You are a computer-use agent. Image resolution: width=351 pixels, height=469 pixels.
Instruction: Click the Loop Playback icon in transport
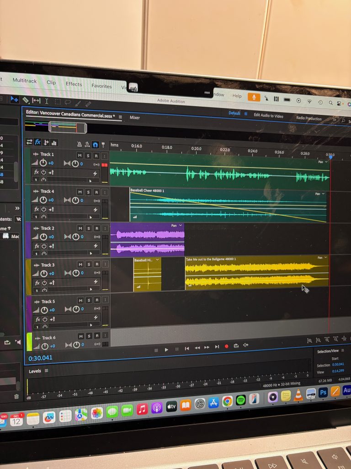click(236, 346)
